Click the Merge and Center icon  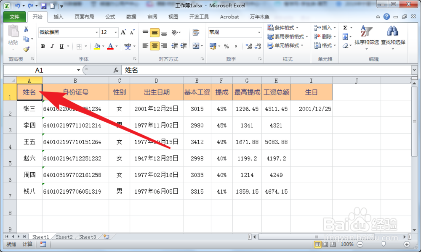pyautogui.click(x=196, y=46)
